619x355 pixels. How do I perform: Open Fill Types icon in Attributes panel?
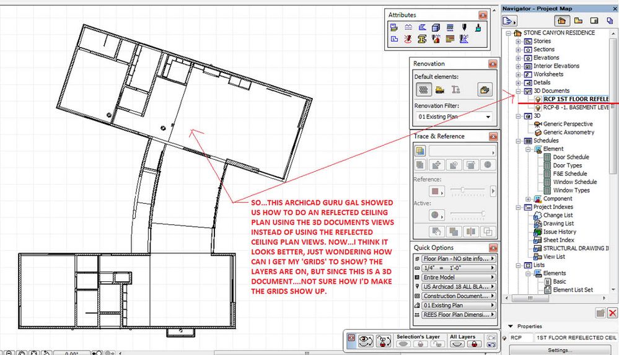tap(422, 27)
